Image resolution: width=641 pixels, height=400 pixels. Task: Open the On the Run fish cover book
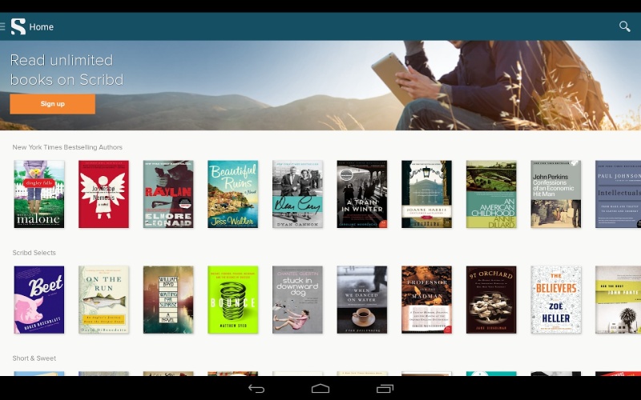pyautogui.click(x=103, y=300)
